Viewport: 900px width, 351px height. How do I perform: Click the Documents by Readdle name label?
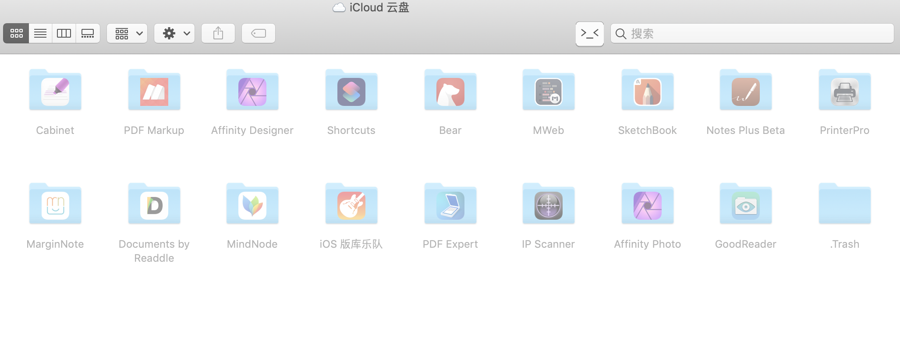coord(154,251)
